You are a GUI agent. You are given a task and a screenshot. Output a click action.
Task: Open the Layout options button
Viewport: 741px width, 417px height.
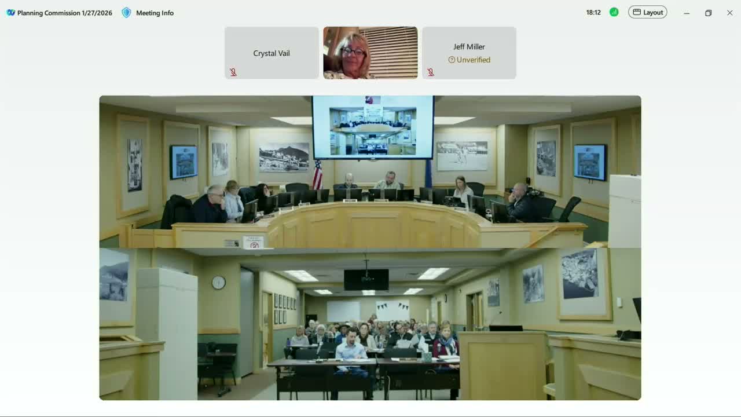(647, 12)
